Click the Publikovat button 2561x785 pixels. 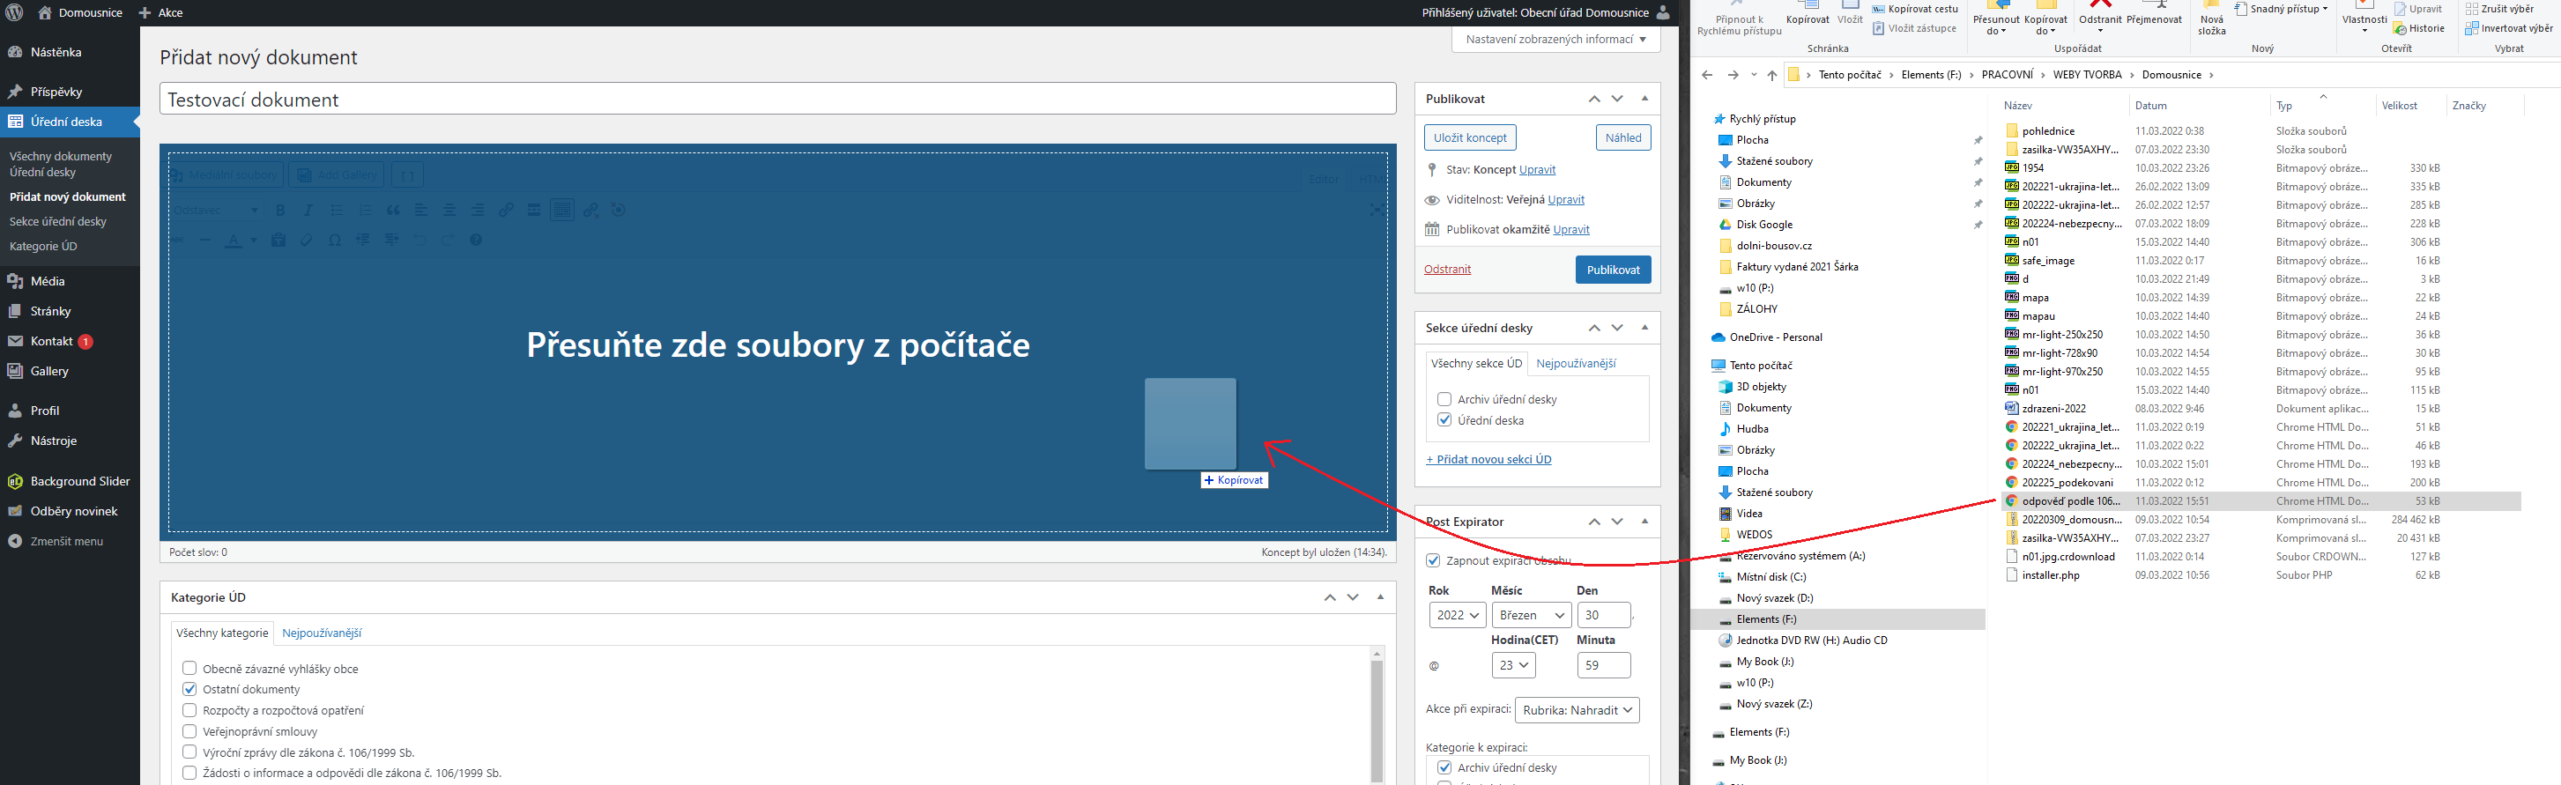(x=1613, y=270)
